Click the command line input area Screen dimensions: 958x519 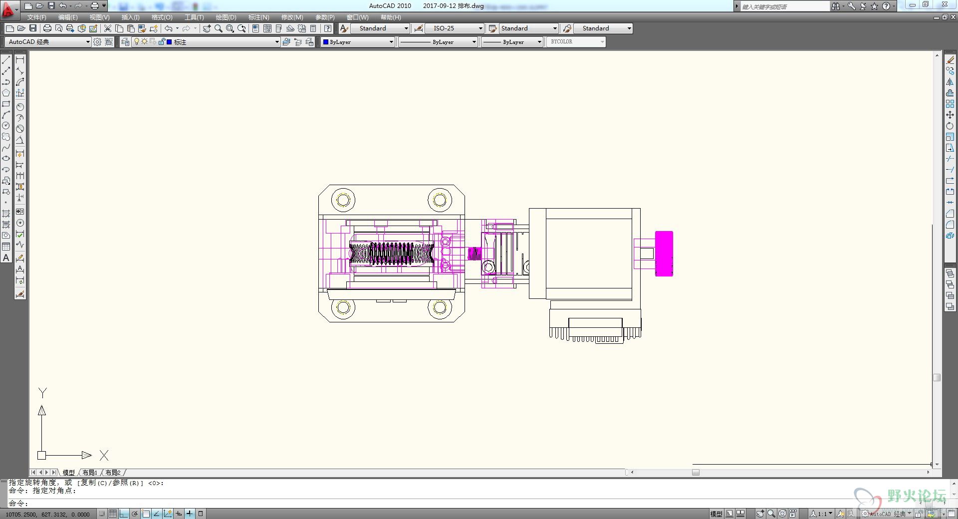coord(479,503)
